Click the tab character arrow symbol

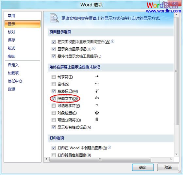coord(97,76)
